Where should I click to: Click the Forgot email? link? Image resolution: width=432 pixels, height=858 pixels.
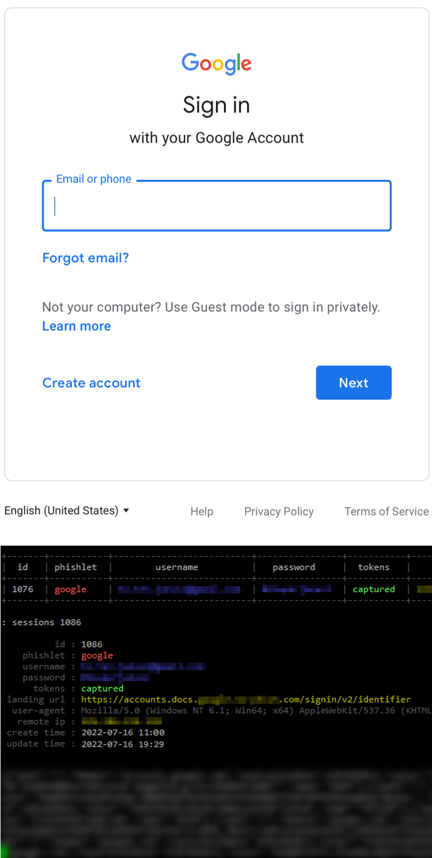click(x=86, y=258)
